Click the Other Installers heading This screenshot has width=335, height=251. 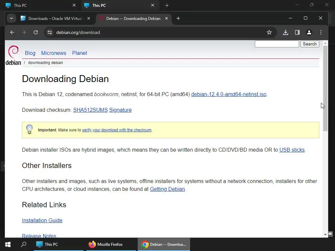[x=47, y=166]
